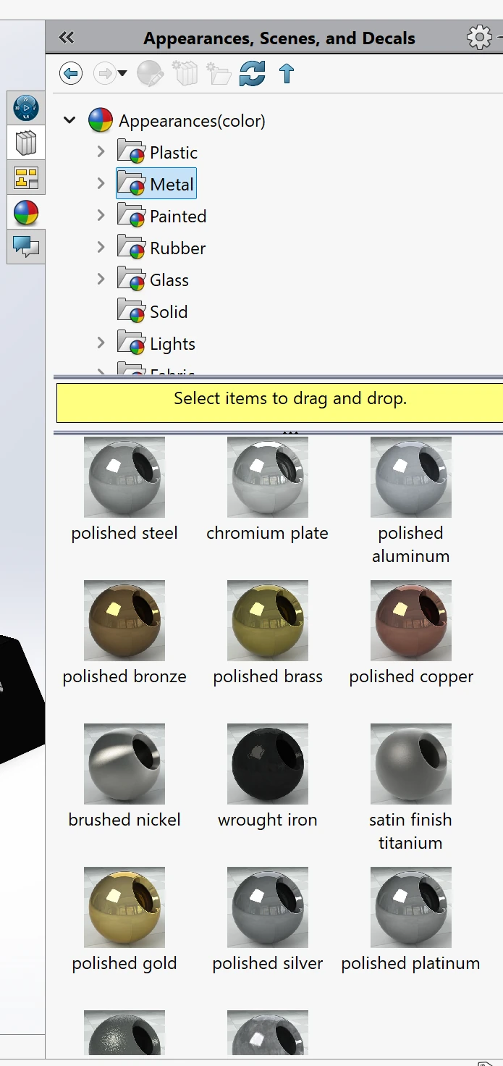This screenshot has width=503, height=1066.
Task: Click the Rubber folder icon
Action: (132, 248)
